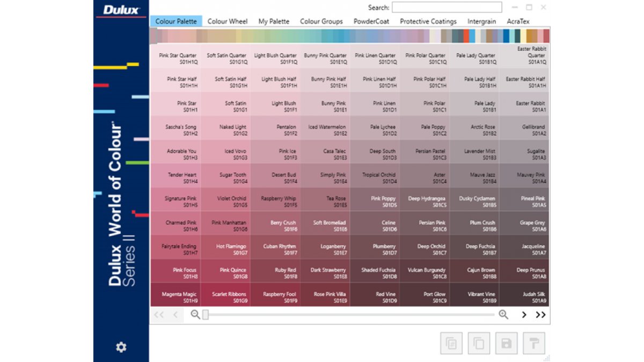The width and height of the screenshot is (644, 362).
Task: Select the Deep Fuchsia swatch
Action: click(x=474, y=247)
